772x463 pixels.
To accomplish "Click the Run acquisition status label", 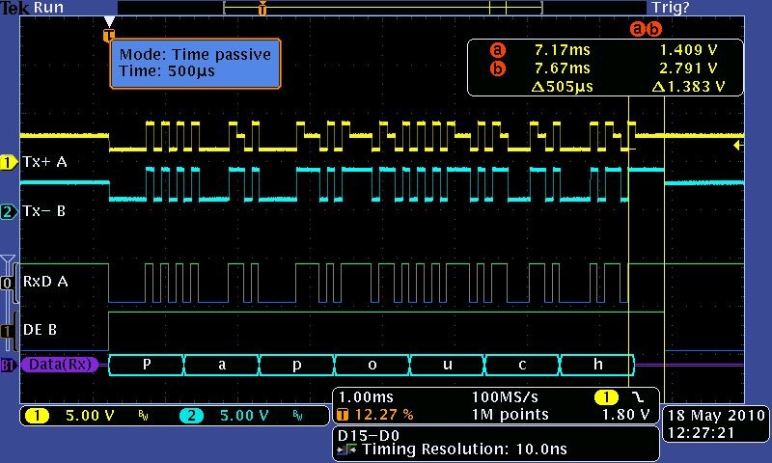I will coord(48,8).
